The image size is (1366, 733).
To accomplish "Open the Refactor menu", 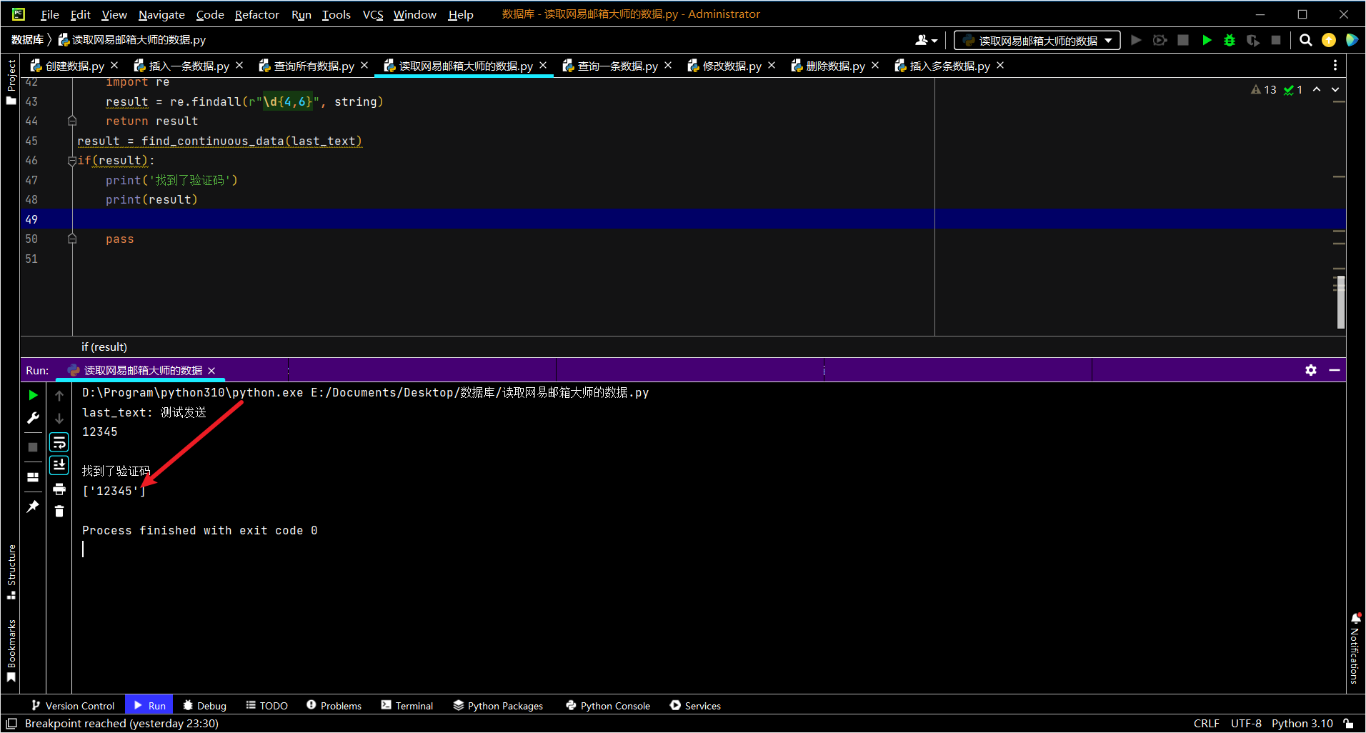I will click(256, 14).
